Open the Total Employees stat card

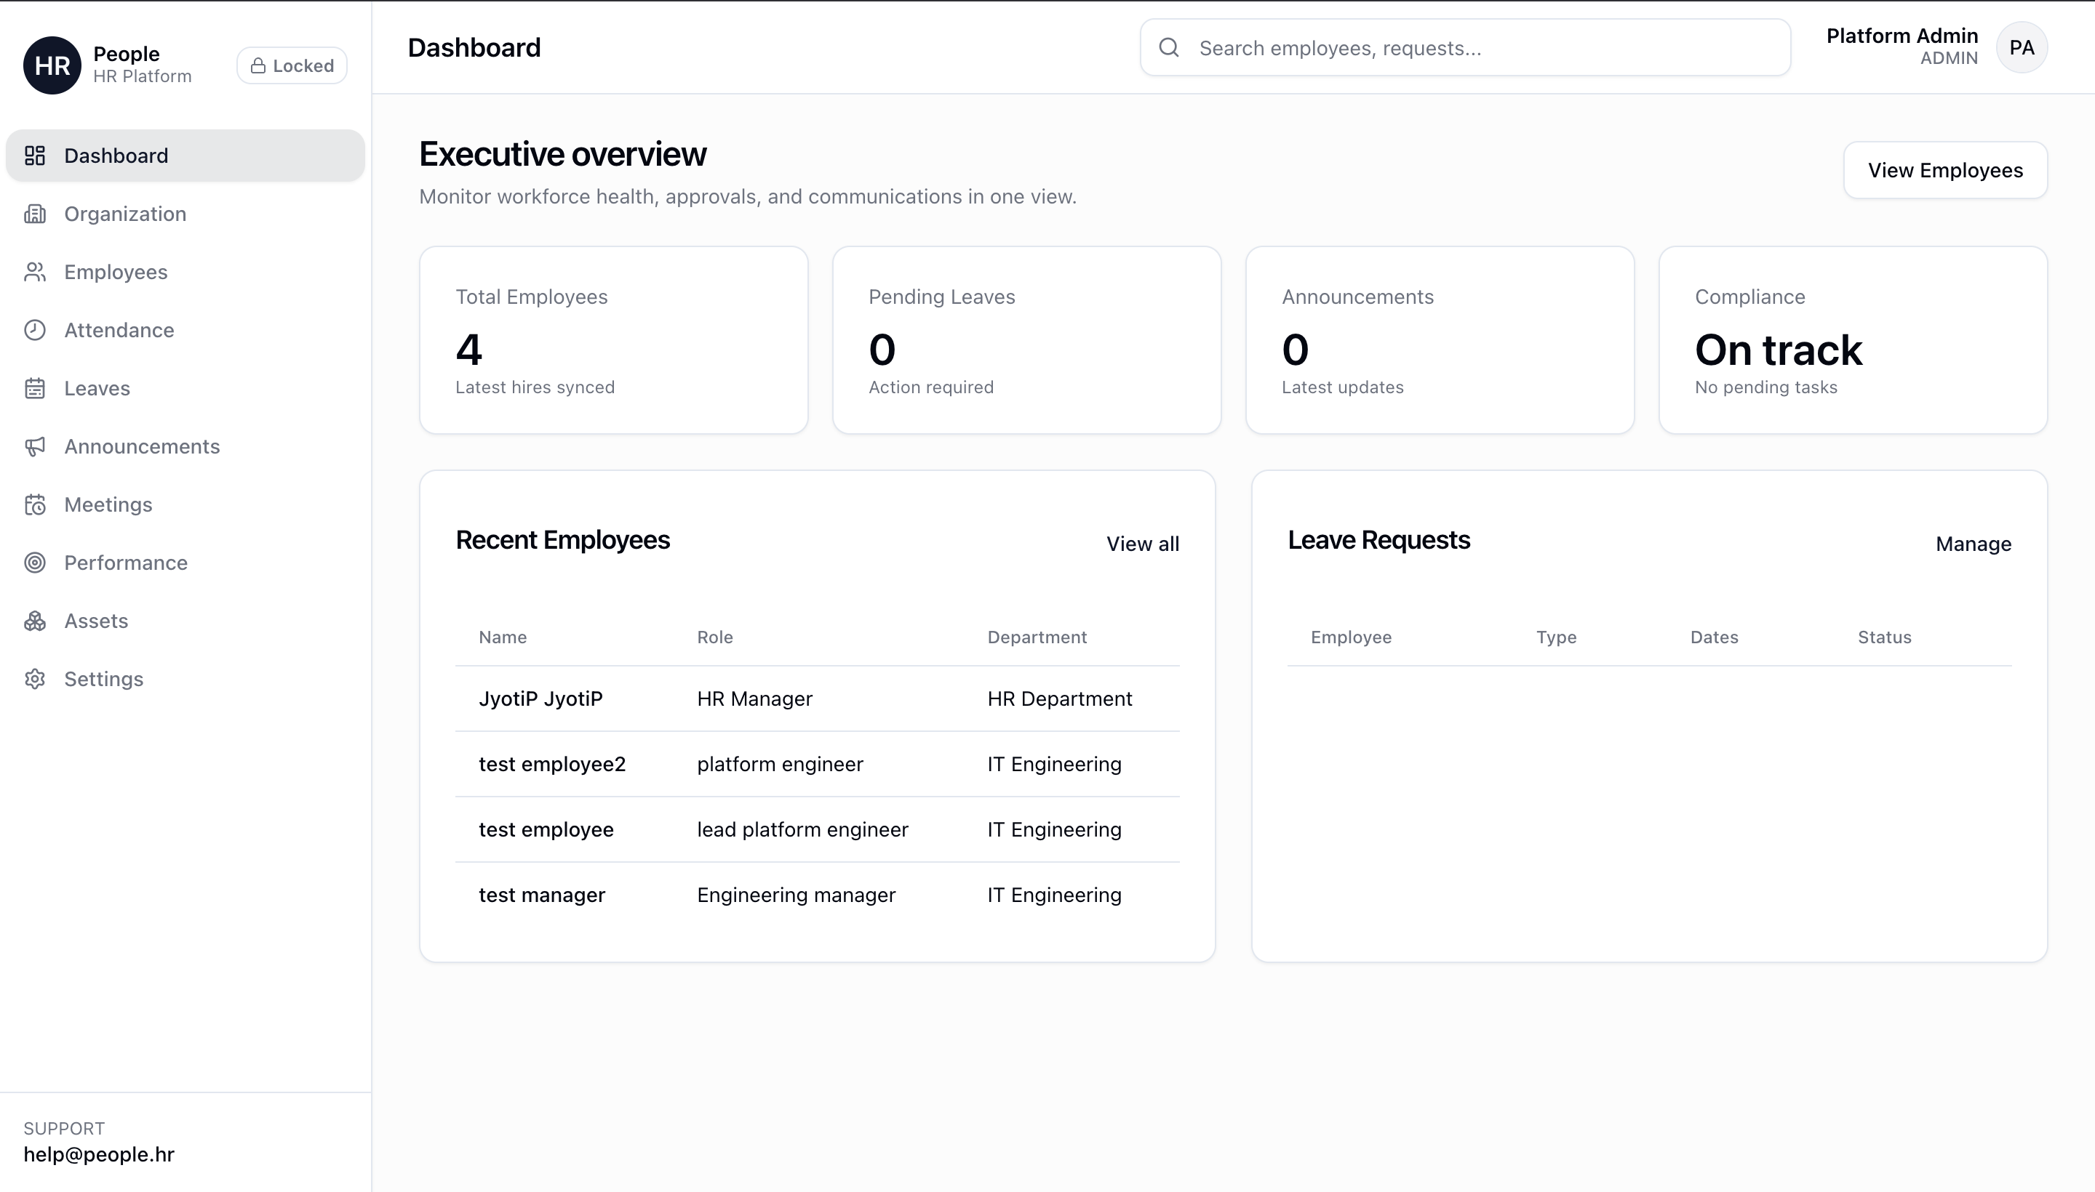(x=612, y=339)
